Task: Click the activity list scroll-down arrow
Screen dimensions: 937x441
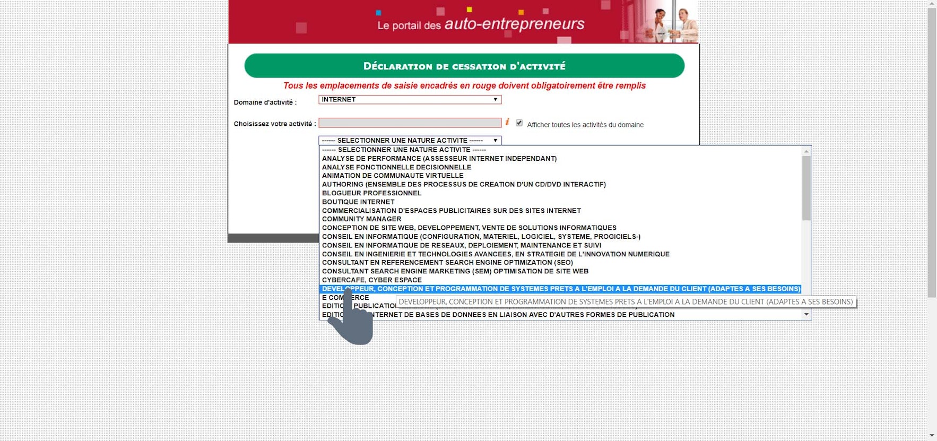Action: pyautogui.click(x=806, y=315)
